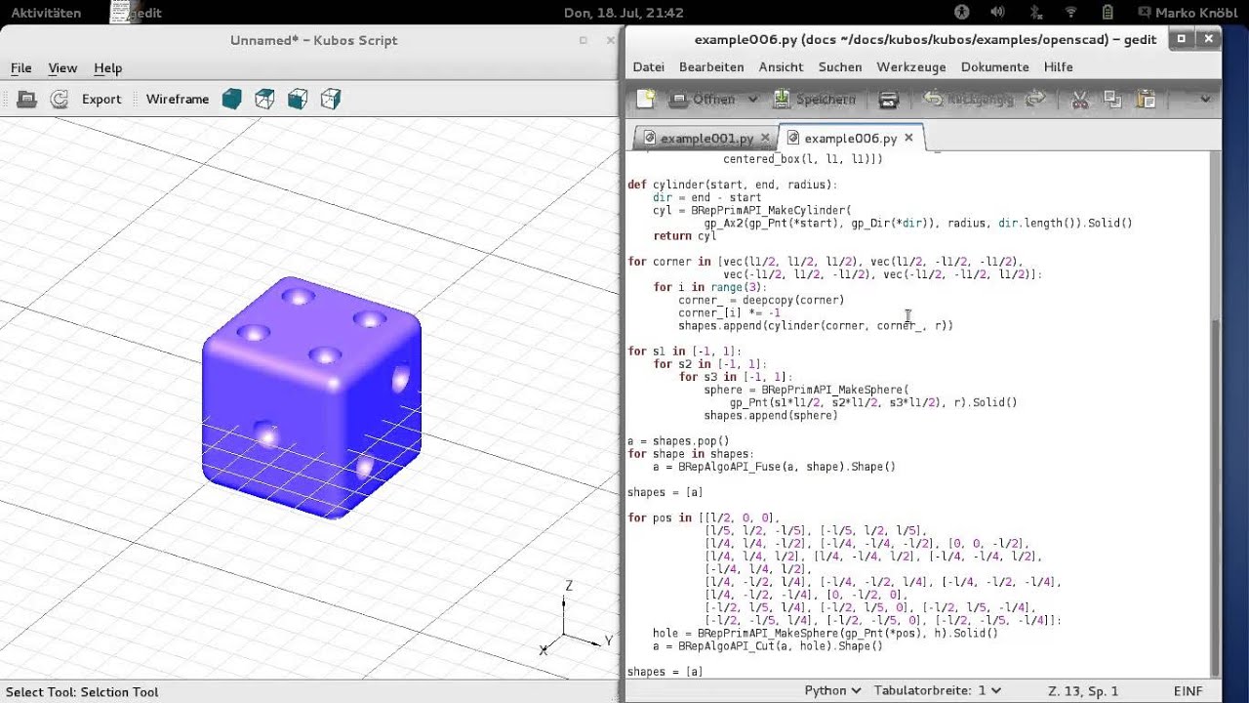Click the redo arrow icon in gedit
Screen dimensions: 1249x703
point(1035,99)
